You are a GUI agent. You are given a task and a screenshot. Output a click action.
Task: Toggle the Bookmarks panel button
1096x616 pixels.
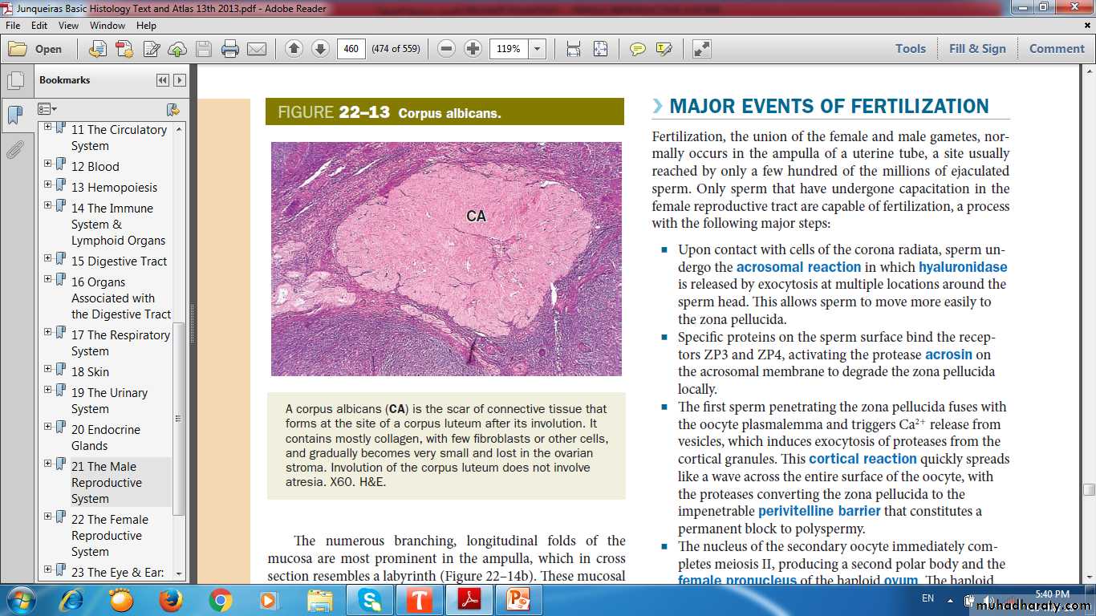point(15,115)
